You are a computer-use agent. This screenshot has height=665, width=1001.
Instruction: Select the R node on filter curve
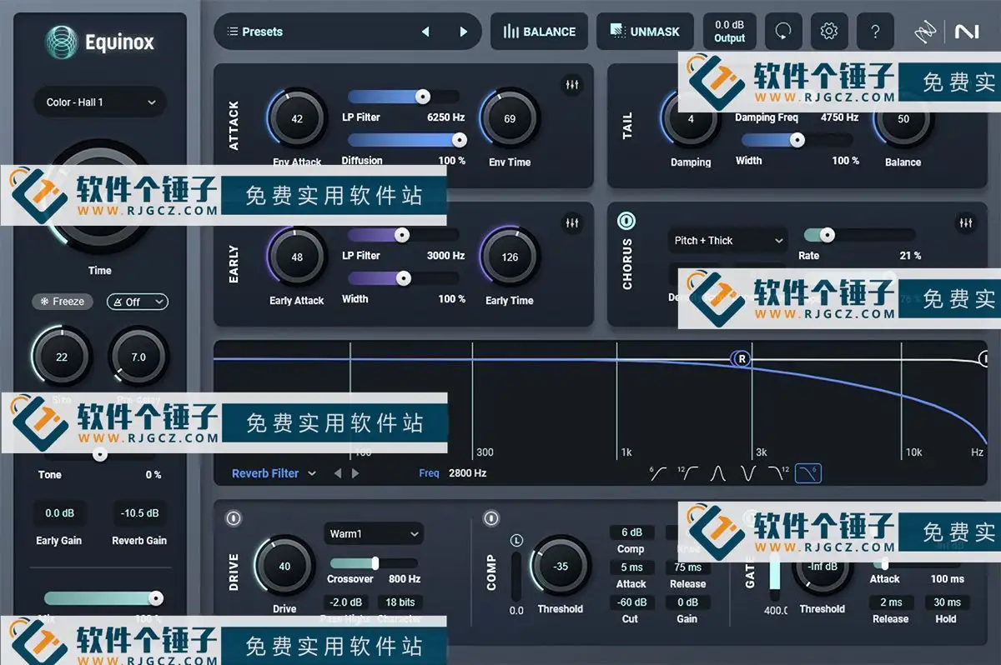[x=741, y=359]
